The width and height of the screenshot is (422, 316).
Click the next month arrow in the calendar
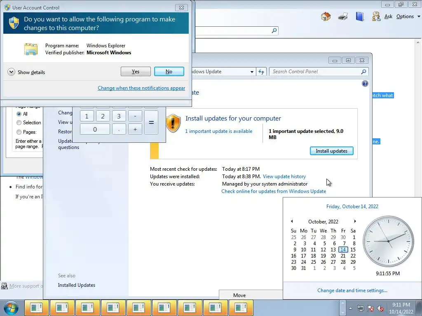[x=355, y=221]
